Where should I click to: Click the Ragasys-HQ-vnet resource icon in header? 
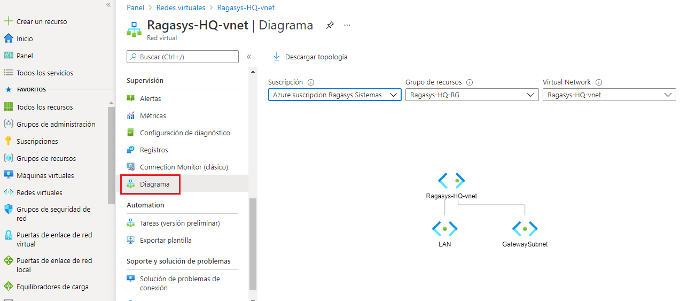[134, 29]
